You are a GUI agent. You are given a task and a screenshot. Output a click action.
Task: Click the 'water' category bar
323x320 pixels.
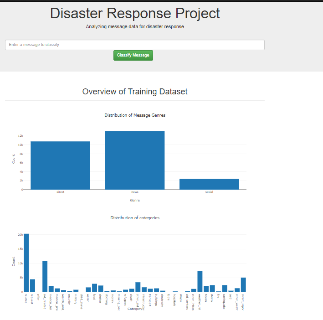click(x=88, y=289)
